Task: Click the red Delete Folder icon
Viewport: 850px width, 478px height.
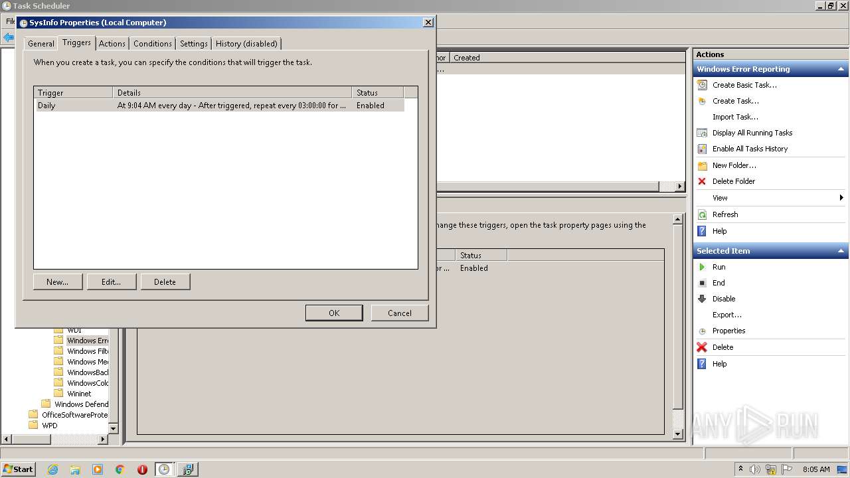Action: pyautogui.click(x=702, y=181)
